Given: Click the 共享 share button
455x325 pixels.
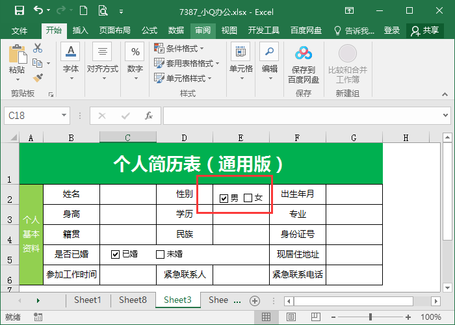Looking at the screenshot, I should (425, 31).
